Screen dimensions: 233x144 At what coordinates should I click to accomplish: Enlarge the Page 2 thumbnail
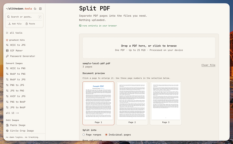pyautogui.click(x=132, y=103)
